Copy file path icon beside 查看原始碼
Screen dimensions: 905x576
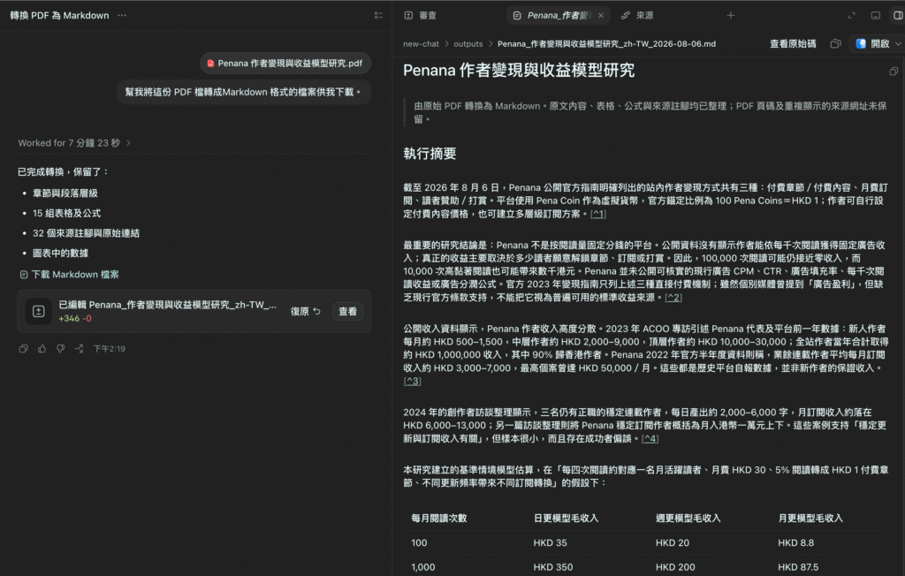(x=835, y=44)
